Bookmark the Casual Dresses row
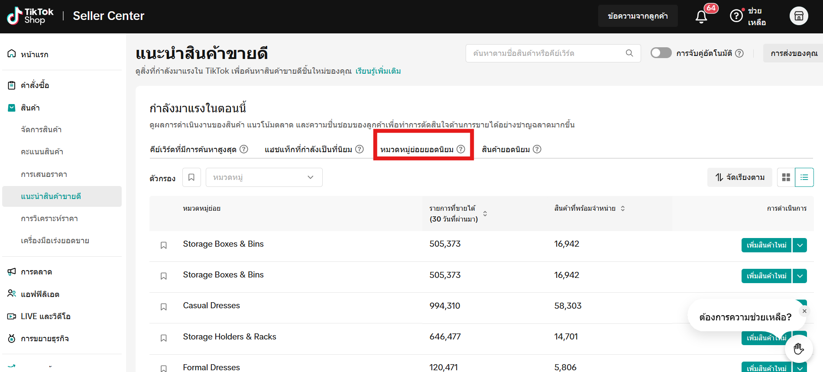Image resolution: width=823 pixels, height=372 pixels. coord(164,307)
